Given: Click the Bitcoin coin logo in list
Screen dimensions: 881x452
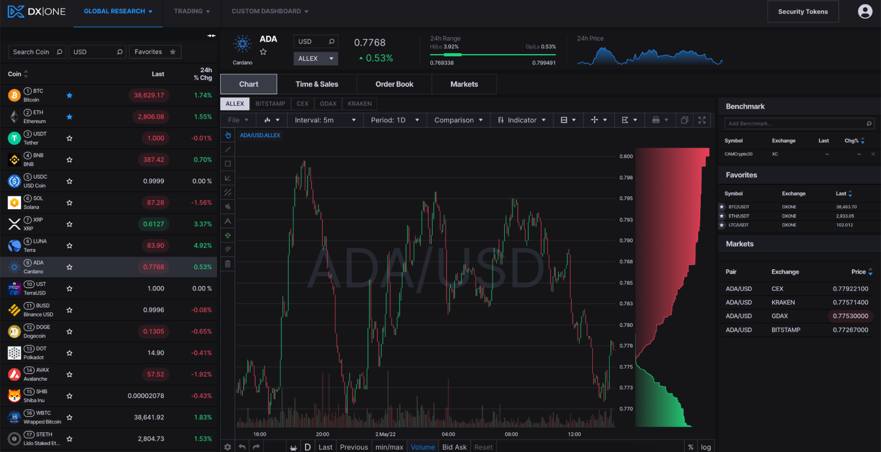Looking at the screenshot, I should 15,95.
